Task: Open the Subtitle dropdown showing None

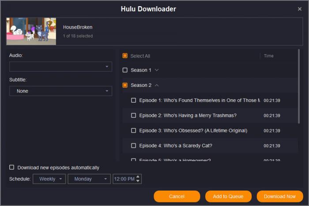Action: pyautogui.click(x=61, y=91)
